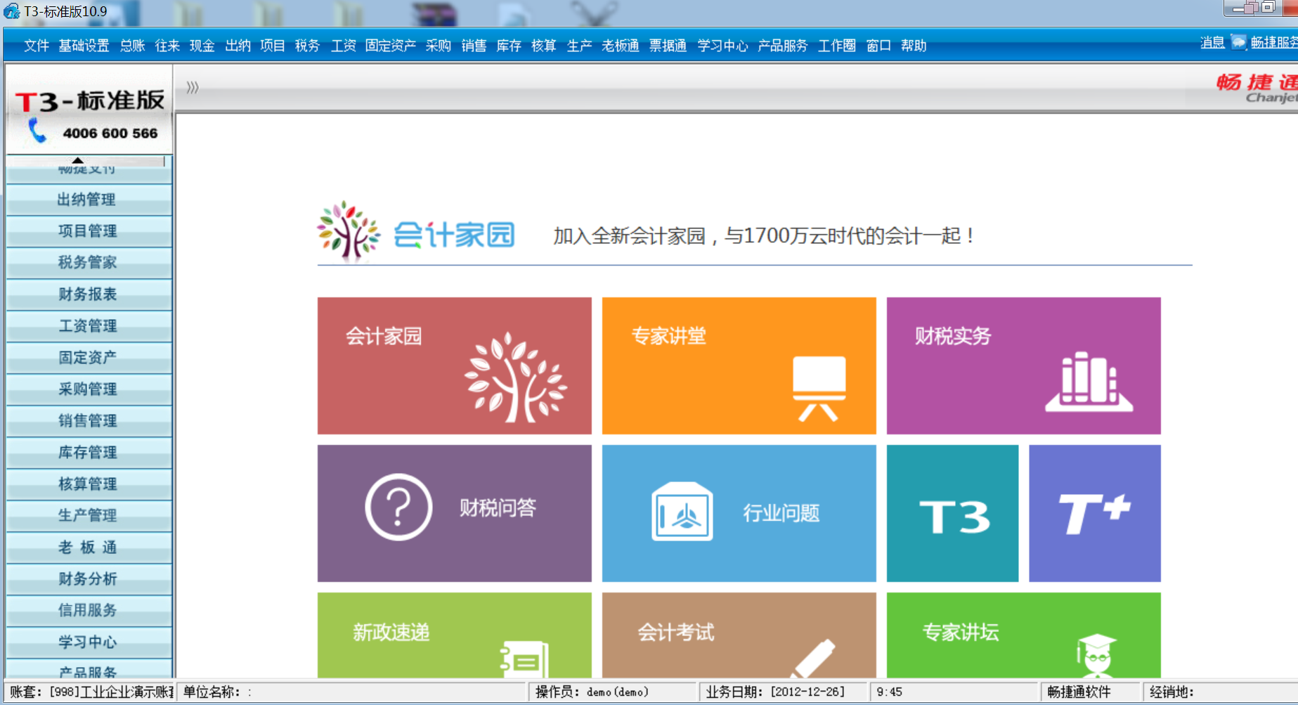
Task: Click the 操作员: demo status bar entry
Action: (613, 692)
